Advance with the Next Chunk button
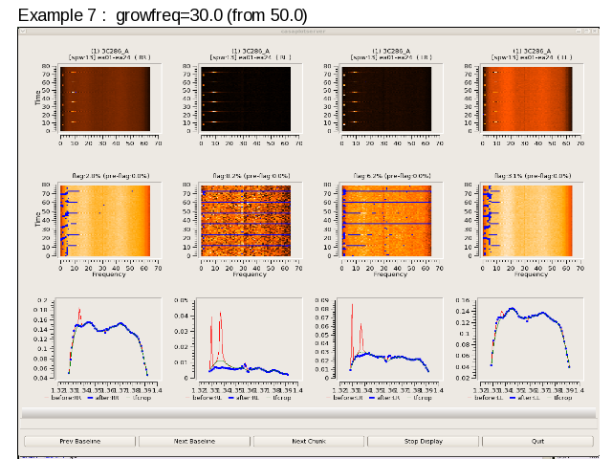 coord(309,441)
